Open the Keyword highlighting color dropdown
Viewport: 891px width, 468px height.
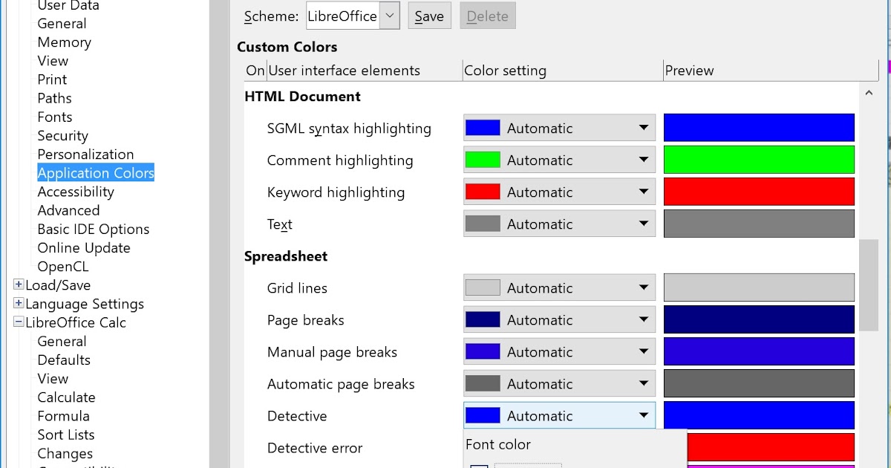pyautogui.click(x=644, y=191)
